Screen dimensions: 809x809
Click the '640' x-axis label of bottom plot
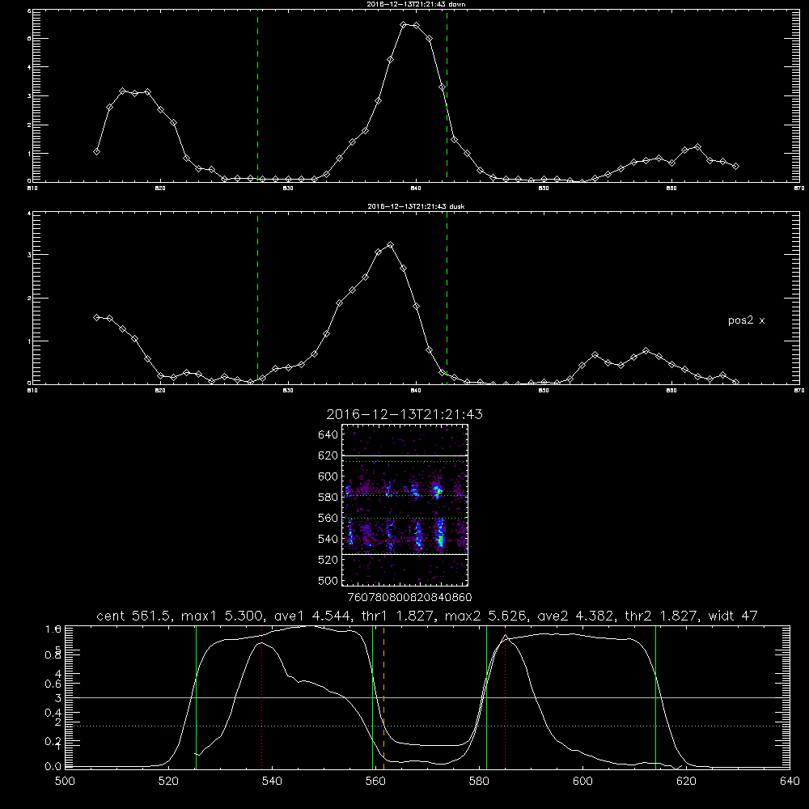790,781
